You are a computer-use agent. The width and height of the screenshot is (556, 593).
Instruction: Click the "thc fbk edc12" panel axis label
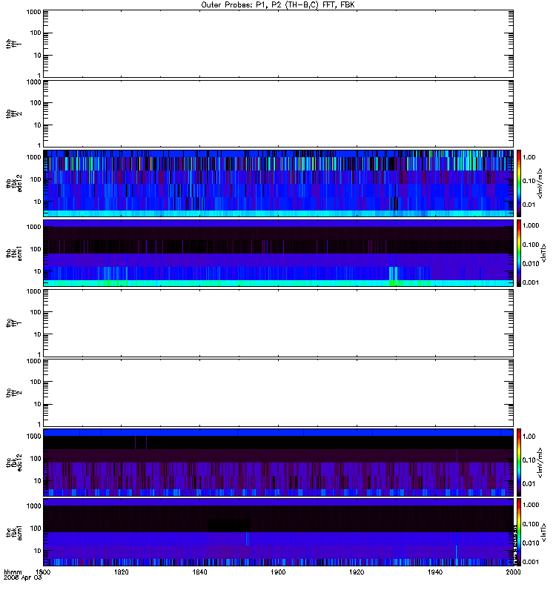[x=13, y=462]
